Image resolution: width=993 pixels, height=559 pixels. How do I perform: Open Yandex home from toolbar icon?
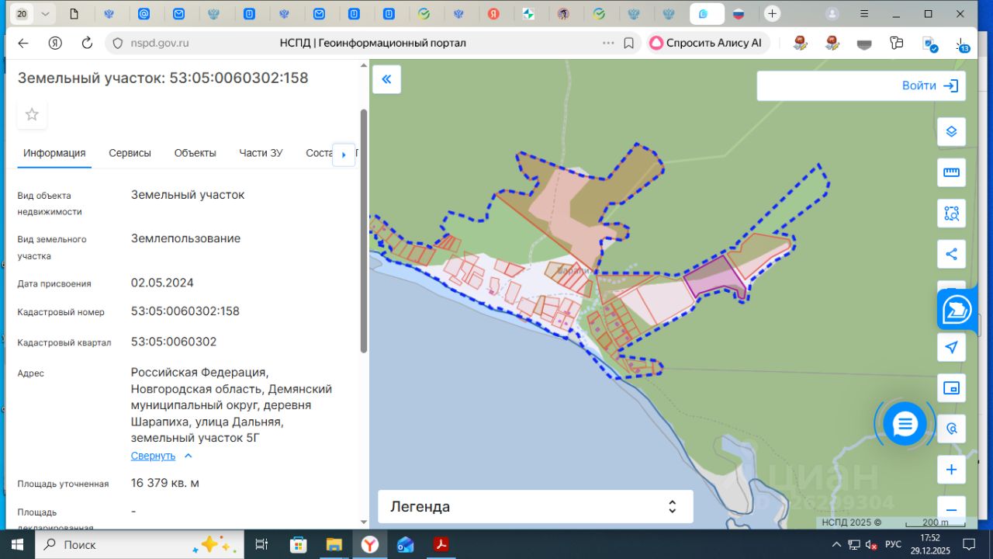tap(55, 43)
